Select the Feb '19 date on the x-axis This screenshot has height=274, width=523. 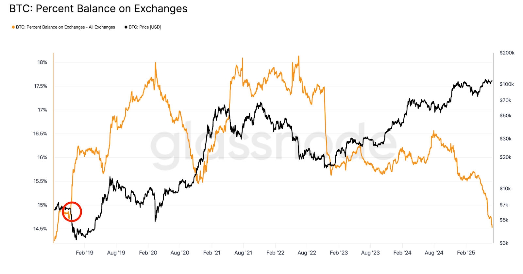tap(84, 252)
